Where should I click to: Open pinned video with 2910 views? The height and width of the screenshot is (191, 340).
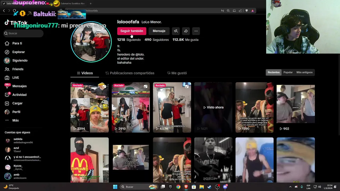point(131,107)
